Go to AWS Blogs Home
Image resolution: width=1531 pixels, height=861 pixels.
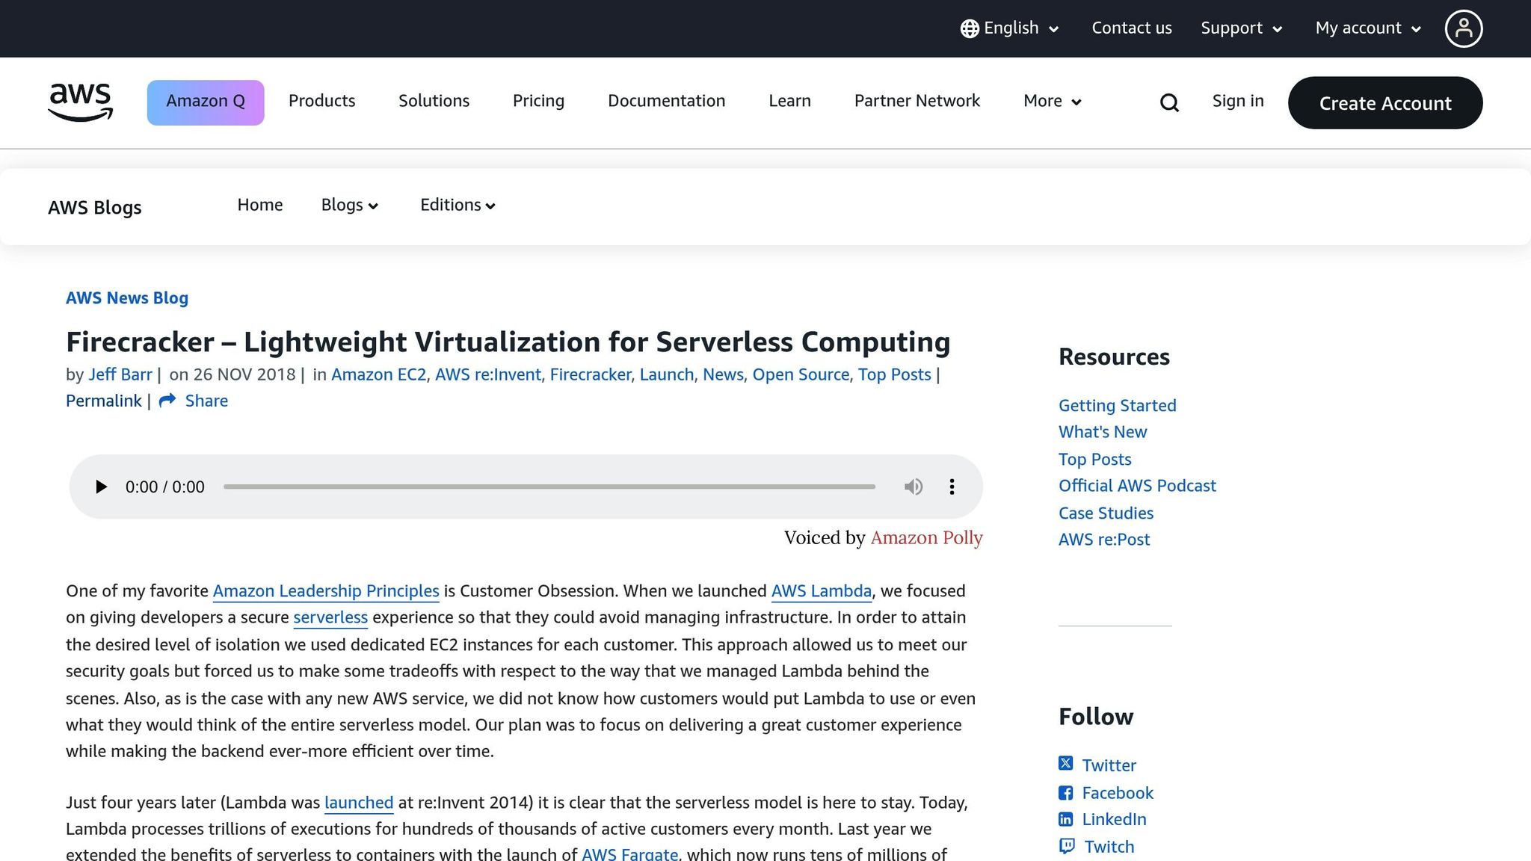260,205
